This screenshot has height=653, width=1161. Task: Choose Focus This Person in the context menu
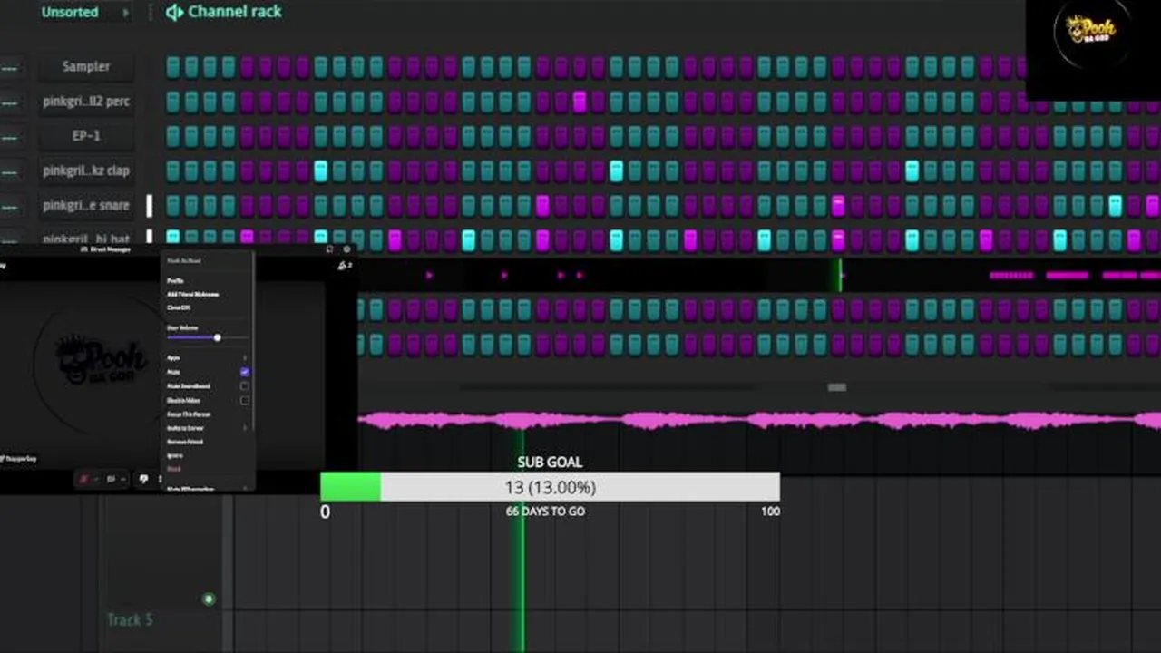[189, 414]
